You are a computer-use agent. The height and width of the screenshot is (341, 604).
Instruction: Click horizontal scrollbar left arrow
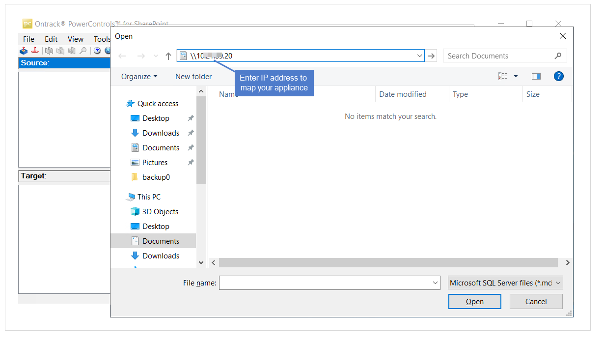tap(213, 263)
